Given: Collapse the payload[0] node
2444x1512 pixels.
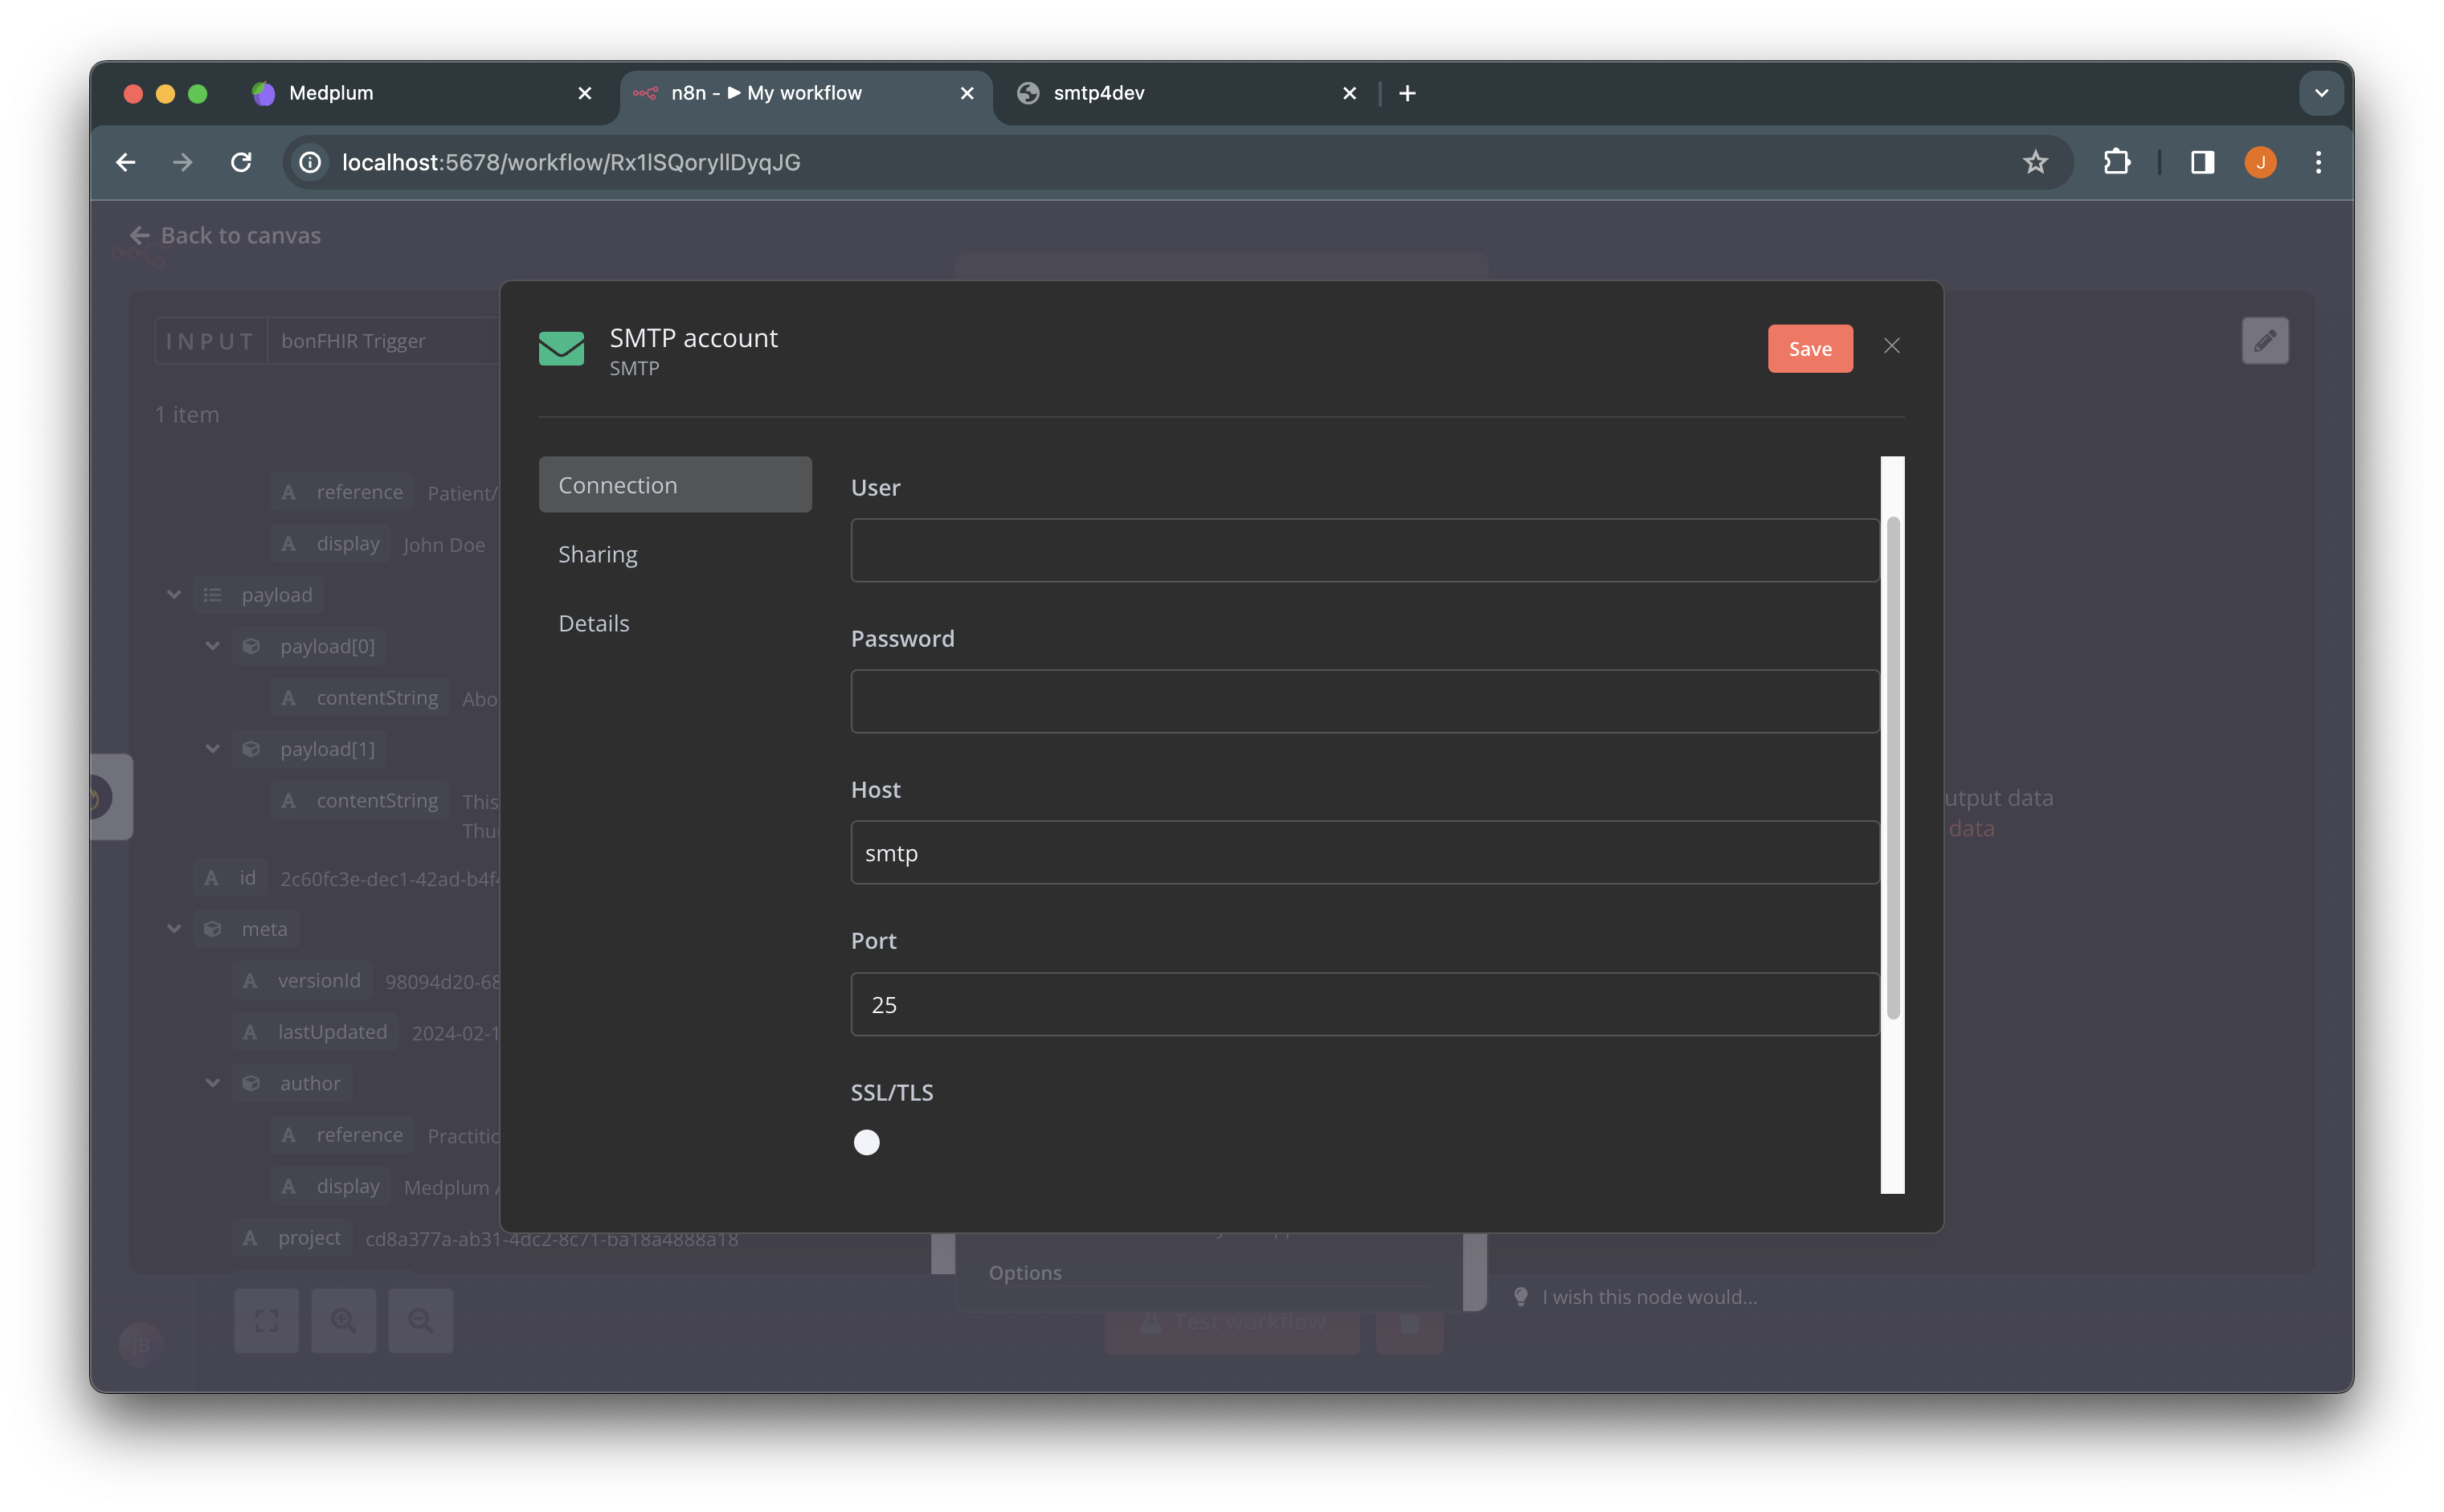Looking at the screenshot, I should click(213, 646).
